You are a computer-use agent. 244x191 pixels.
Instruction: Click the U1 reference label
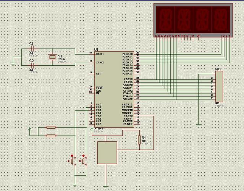click(x=96, y=50)
